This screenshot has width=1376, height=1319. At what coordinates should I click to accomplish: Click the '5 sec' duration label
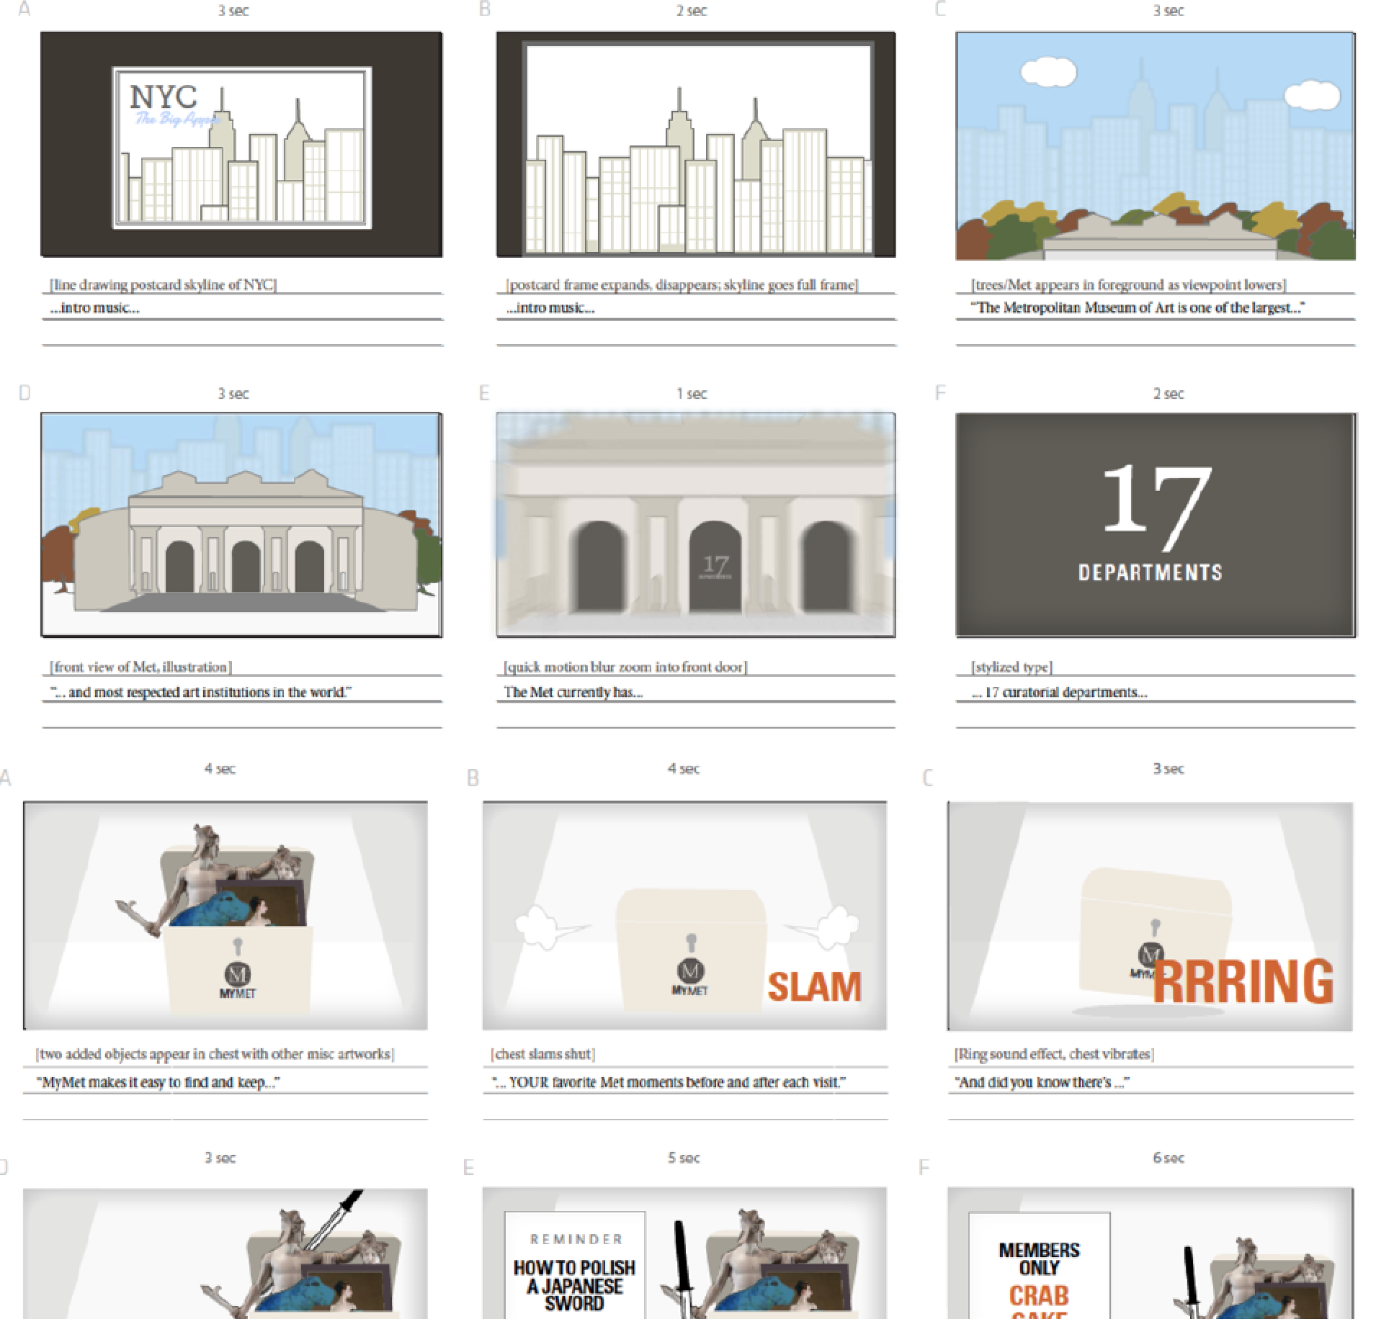[x=684, y=1158]
